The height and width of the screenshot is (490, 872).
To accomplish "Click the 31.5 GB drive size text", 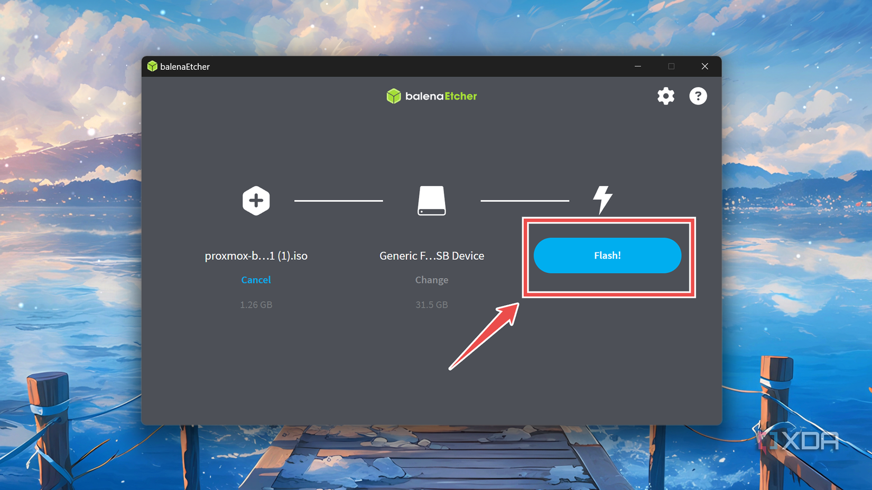I will 432,305.
